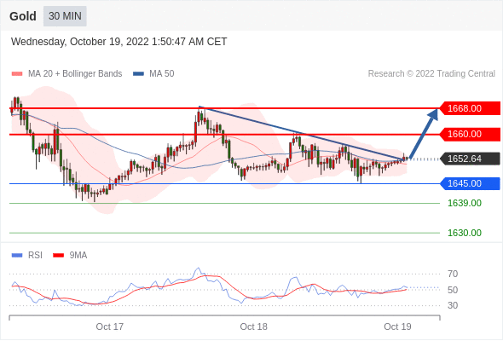Viewport: 503px width, 341px height.
Task: Click the blue RSI legend swatch
Action: click(x=17, y=256)
